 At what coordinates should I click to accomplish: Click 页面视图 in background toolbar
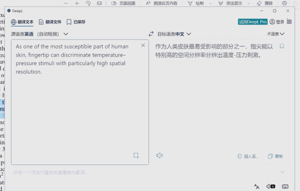[x=123, y=3]
